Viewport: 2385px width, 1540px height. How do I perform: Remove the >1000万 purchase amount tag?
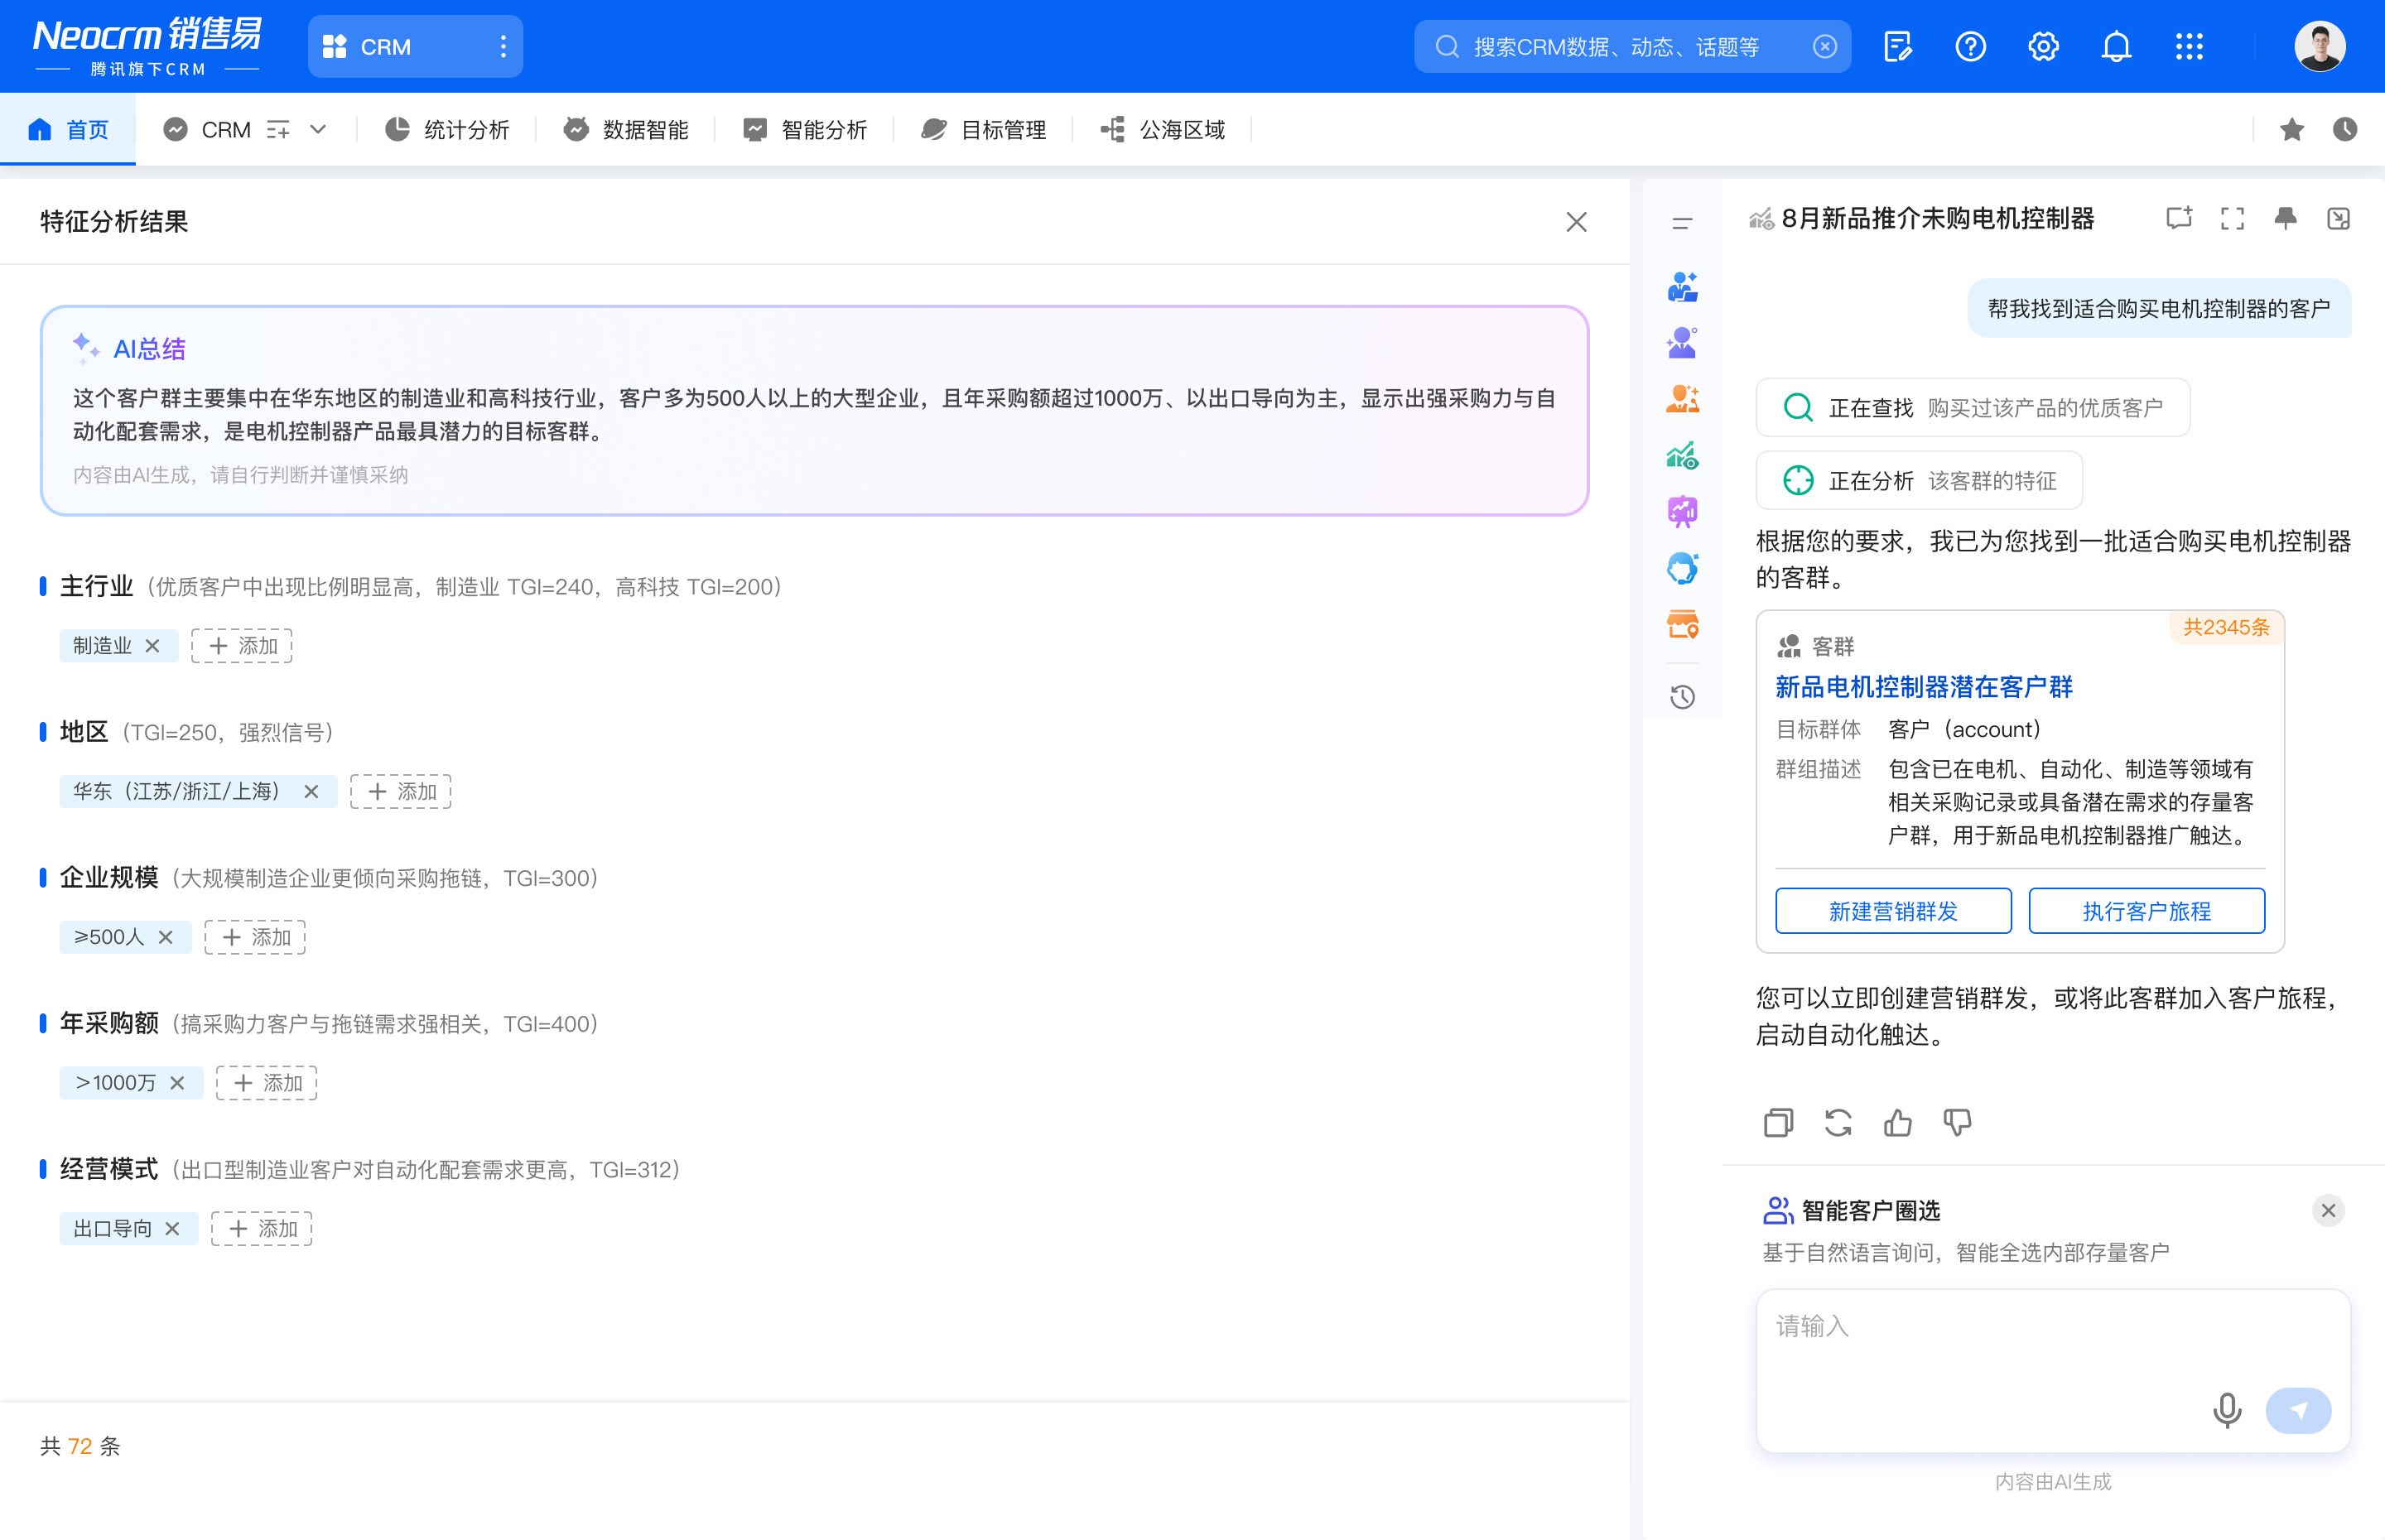pyautogui.click(x=177, y=1083)
